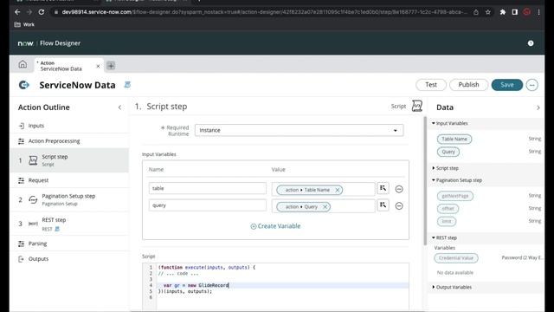Click the annotation icon next to ServiceNow Data title

(x=127, y=85)
